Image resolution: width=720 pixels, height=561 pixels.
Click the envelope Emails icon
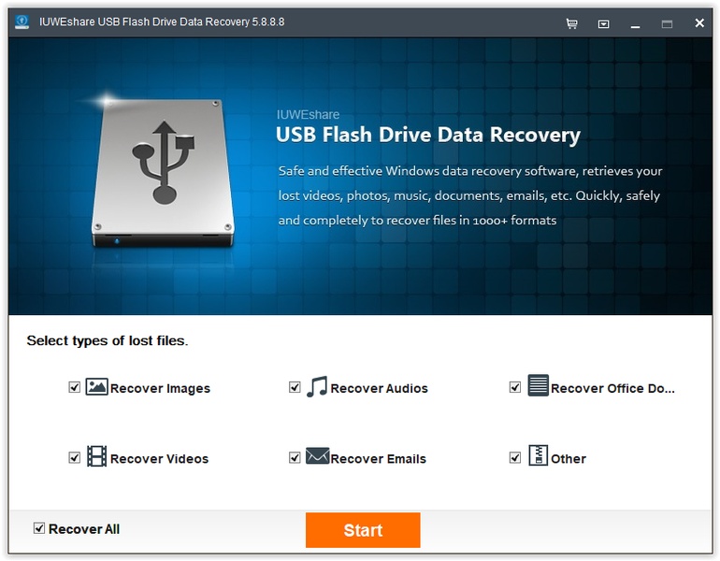[x=317, y=456]
